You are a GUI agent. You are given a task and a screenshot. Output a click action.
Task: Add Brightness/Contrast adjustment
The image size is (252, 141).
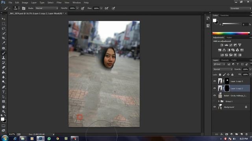tap(222, 45)
